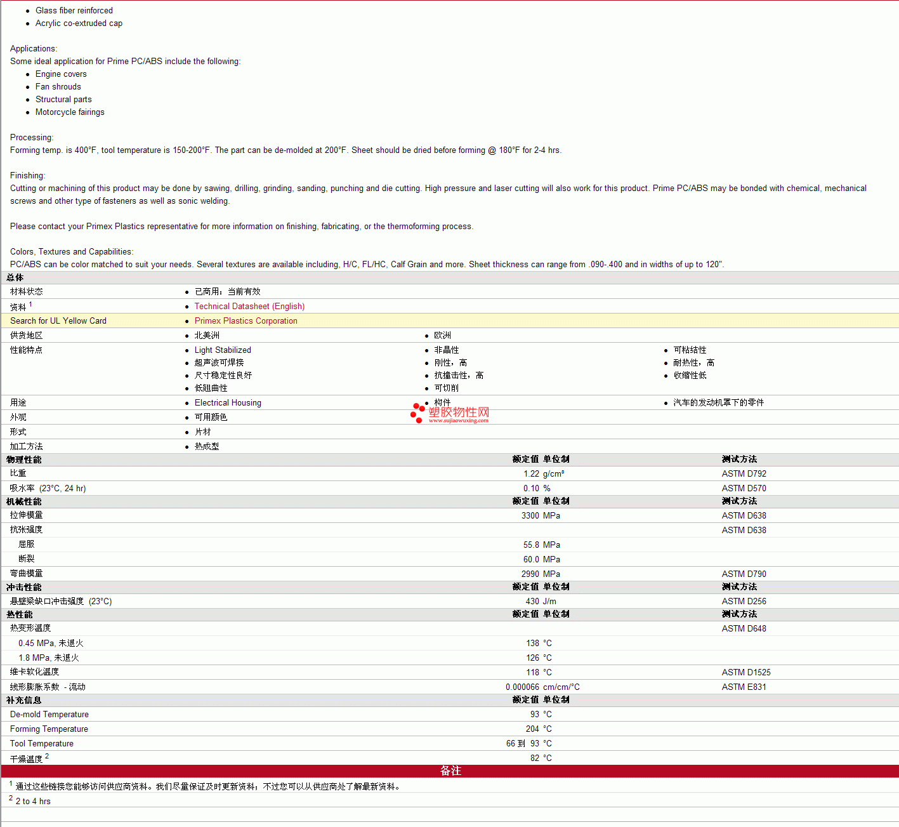Viewport: 899px width, 827px height.
Task: Select the 超声波可焊接 feature
Action: pyautogui.click(x=220, y=362)
